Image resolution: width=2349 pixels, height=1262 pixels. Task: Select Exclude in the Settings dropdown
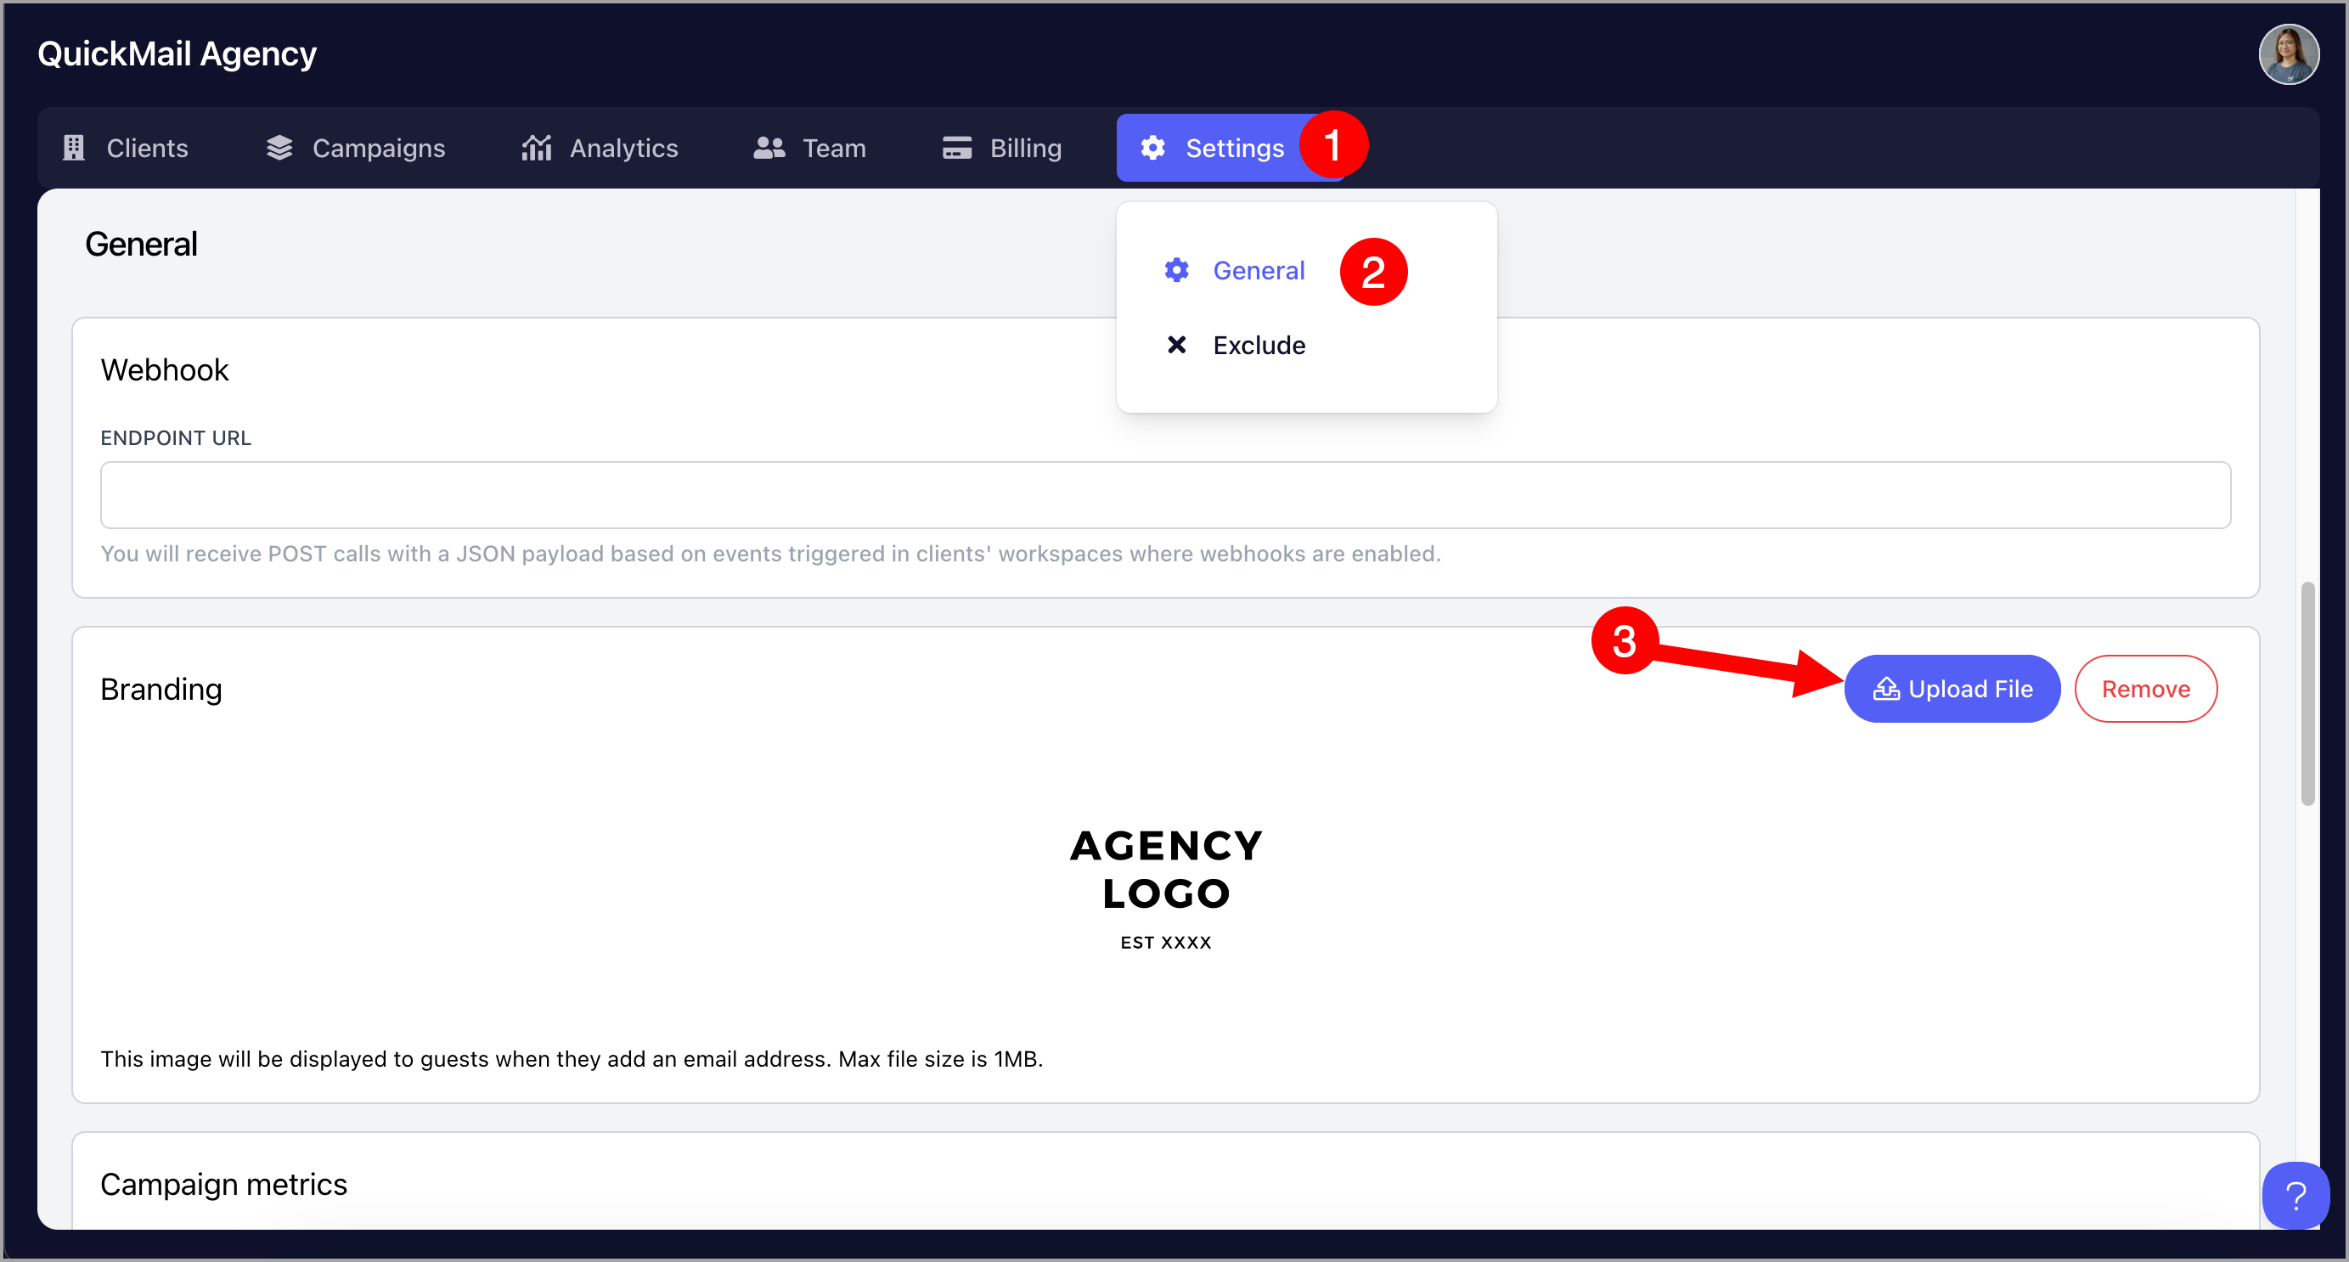pos(1259,346)
